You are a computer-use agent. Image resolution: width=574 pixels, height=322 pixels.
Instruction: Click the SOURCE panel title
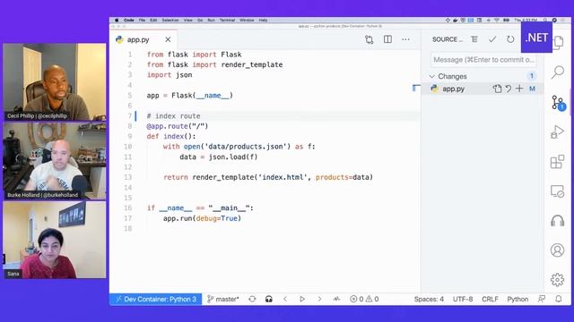(x=447, y=39)
